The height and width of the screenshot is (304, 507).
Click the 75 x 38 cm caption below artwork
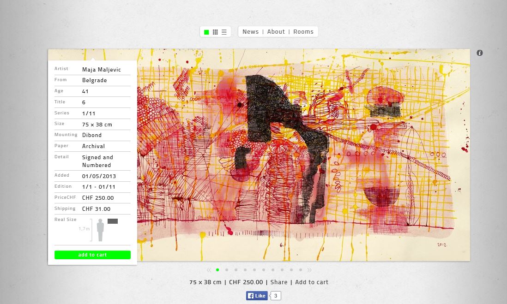point(205,282)
